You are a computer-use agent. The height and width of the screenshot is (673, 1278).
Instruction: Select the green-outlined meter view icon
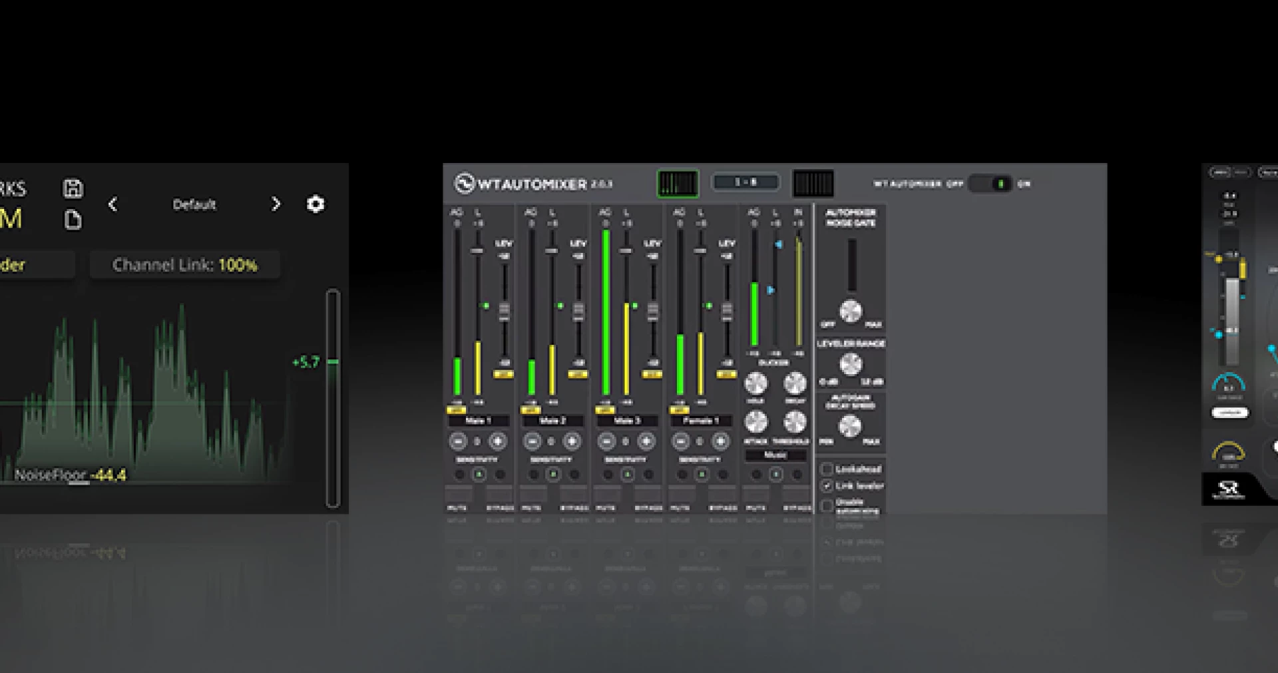(678, 184)
